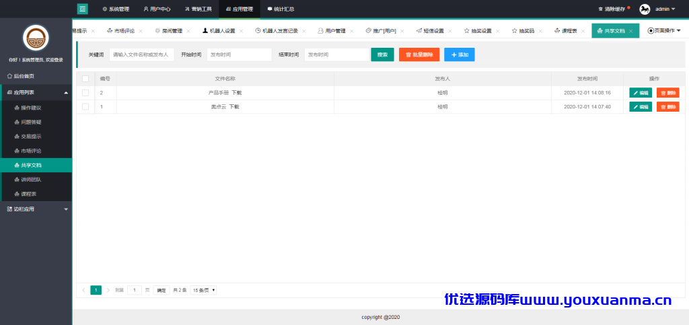Edit the 产品手册 row
Screen dimensions: 689x325
641,93
